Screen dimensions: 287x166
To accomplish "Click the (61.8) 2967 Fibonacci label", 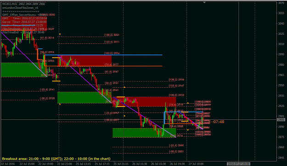I will [112, 72].
